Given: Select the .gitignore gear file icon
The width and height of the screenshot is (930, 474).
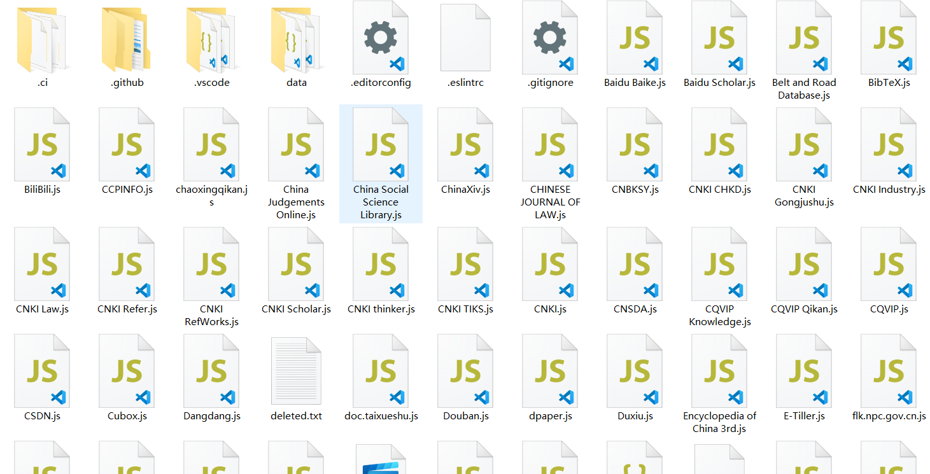Looking at the screenshot, I should pos(550,37).
